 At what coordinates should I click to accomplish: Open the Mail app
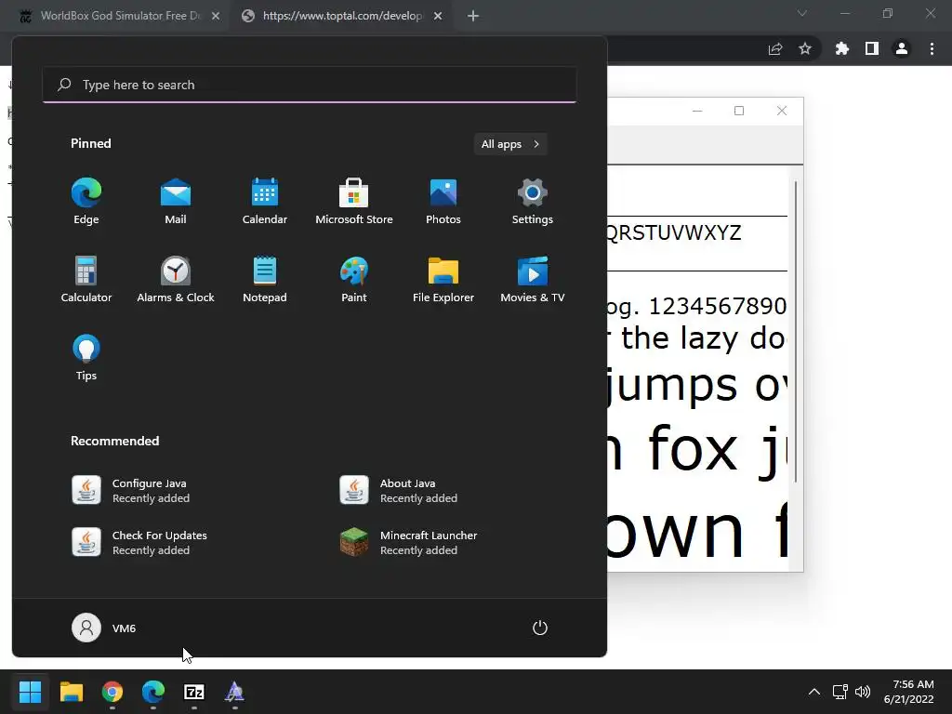[x=176, y=202]
